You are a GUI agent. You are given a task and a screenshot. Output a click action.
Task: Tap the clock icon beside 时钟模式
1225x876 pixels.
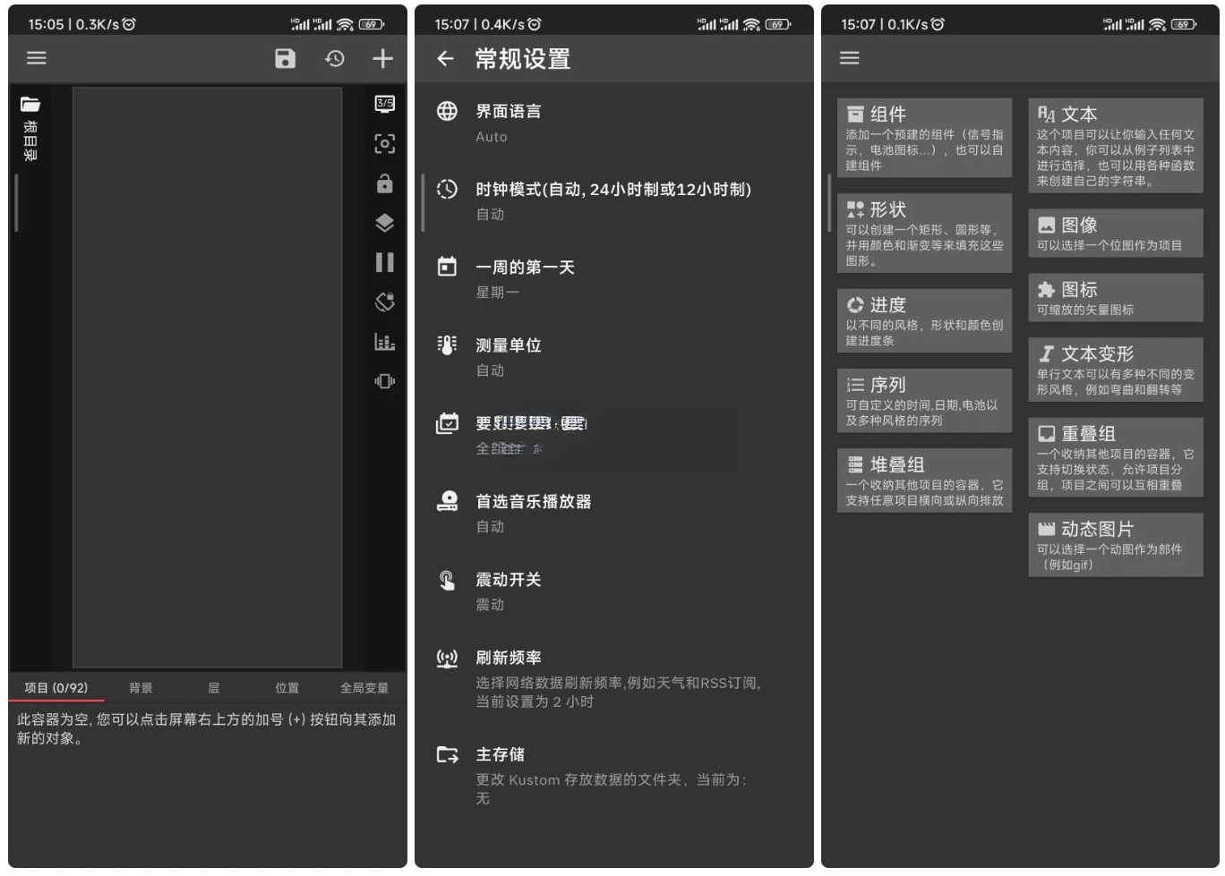pyautogui.click(x=447, y=189)
